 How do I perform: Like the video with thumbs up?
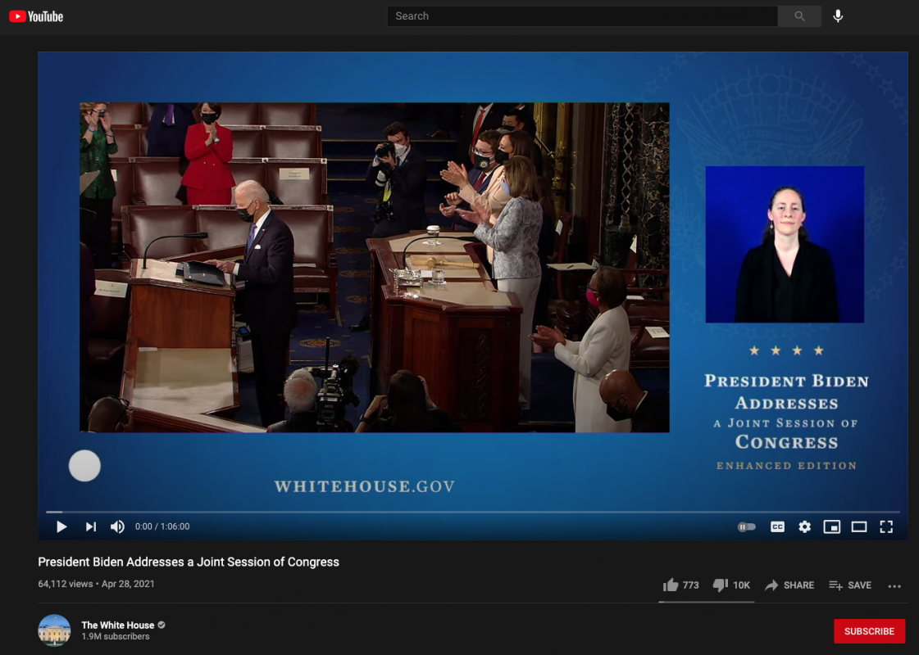pyautogui.click(x=680, y=585)
